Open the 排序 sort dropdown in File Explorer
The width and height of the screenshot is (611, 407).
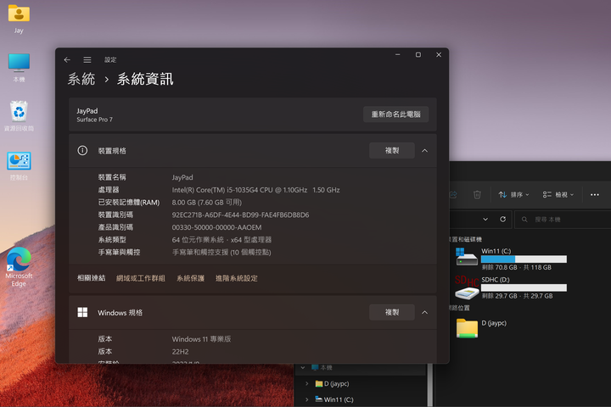[514, 194]
